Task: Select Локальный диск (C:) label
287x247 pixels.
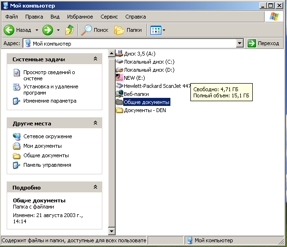Action: click(x=149, y=62)
